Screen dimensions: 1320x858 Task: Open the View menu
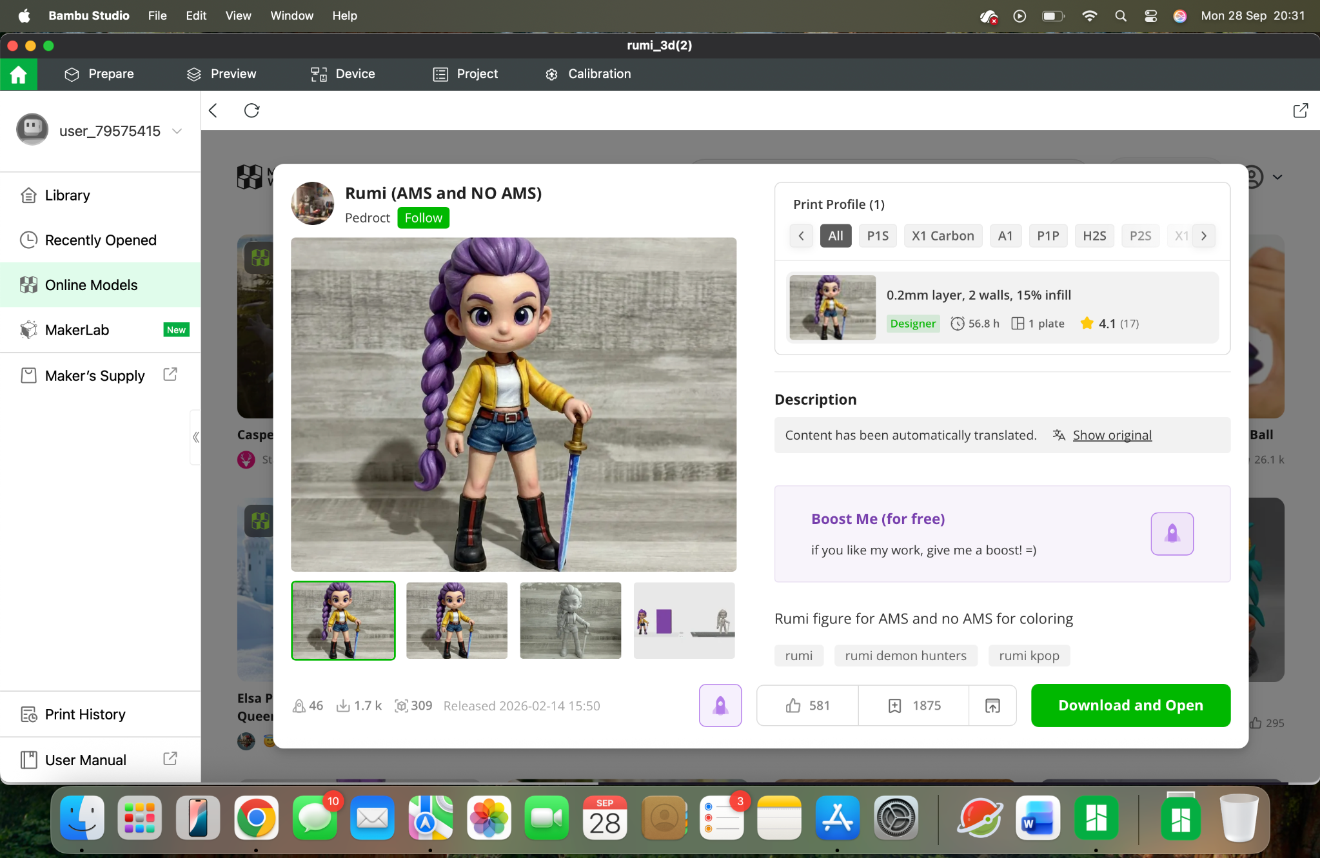click(x=238, y=15)
